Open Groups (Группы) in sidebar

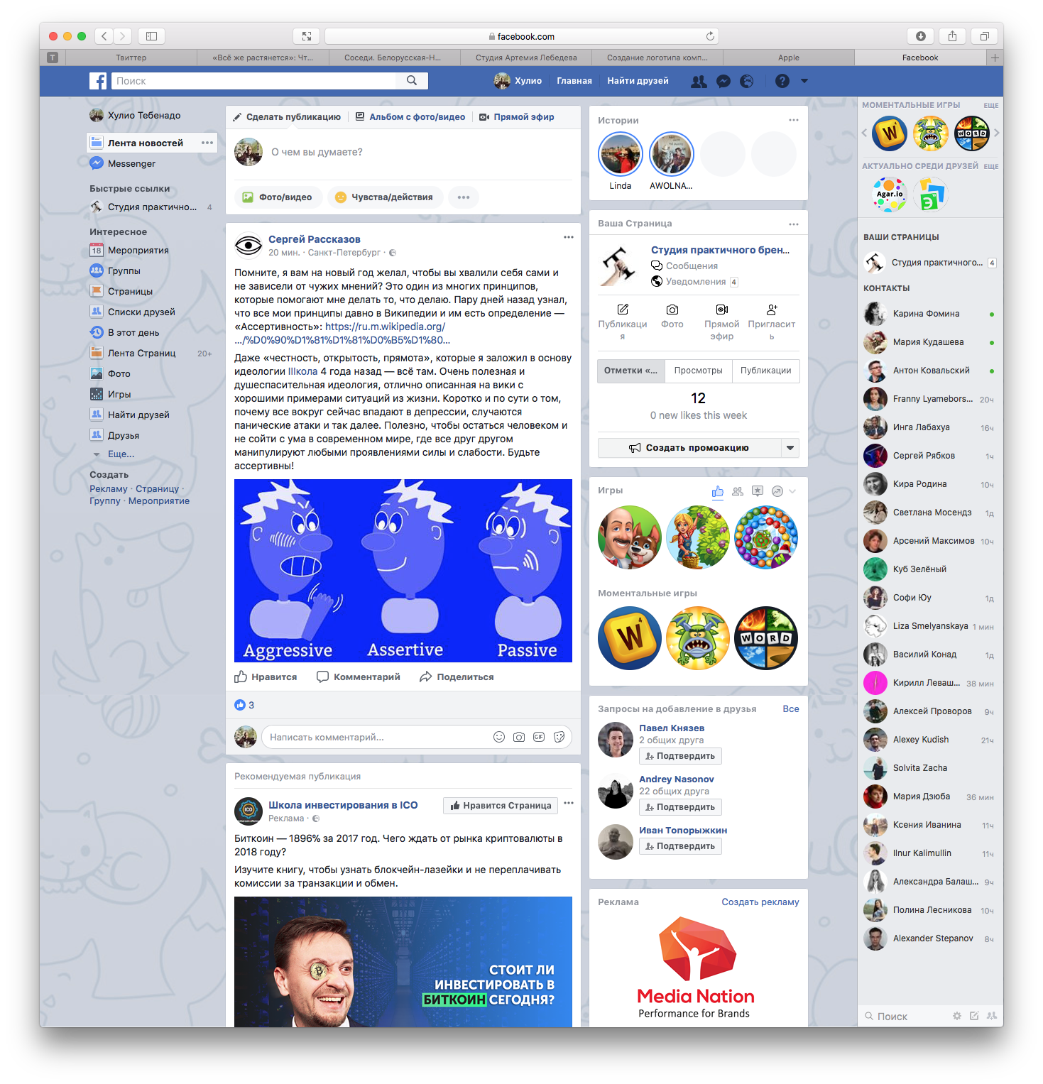115,270
